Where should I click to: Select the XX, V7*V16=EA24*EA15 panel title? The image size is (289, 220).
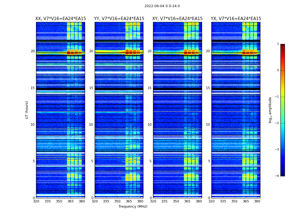61,19
